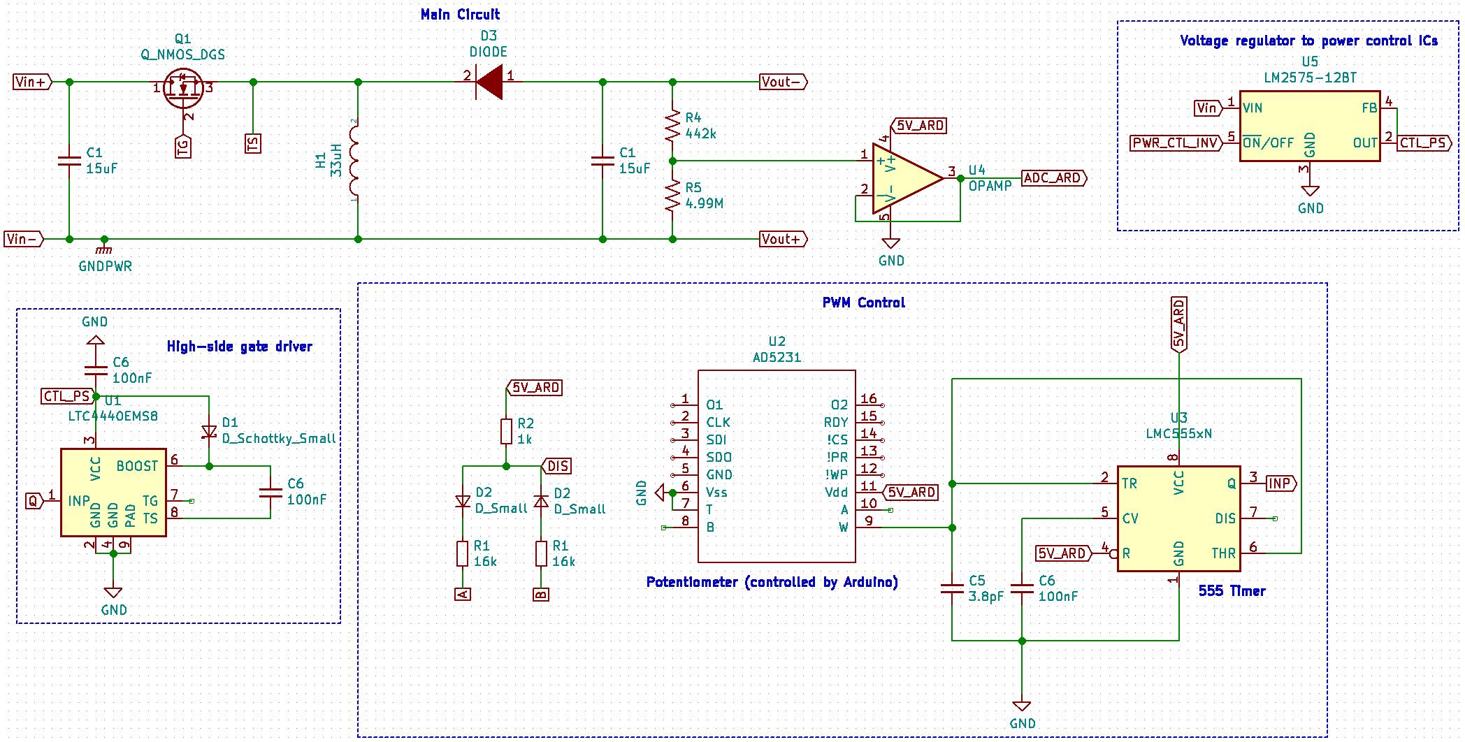Viewport: 1465px width, 742px height.
Task: Click the D1 Schottky diode symbol
Action: click(x=208, y=432)
